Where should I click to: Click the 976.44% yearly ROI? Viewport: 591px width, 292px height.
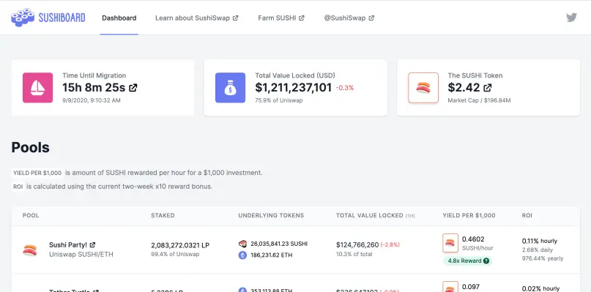tap(543, 258)
